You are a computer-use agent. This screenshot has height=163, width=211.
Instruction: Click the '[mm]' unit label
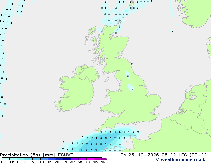[x=49, y=155]
